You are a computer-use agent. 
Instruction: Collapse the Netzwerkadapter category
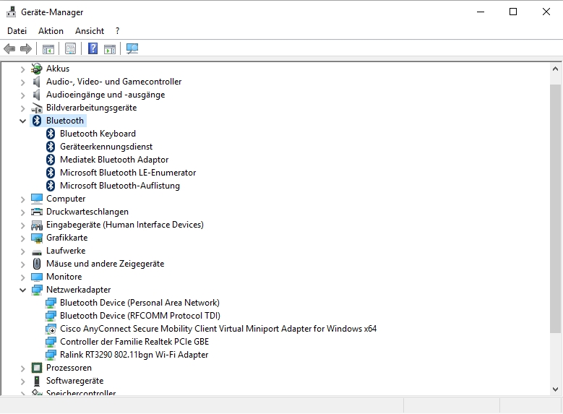coord(22,290)
